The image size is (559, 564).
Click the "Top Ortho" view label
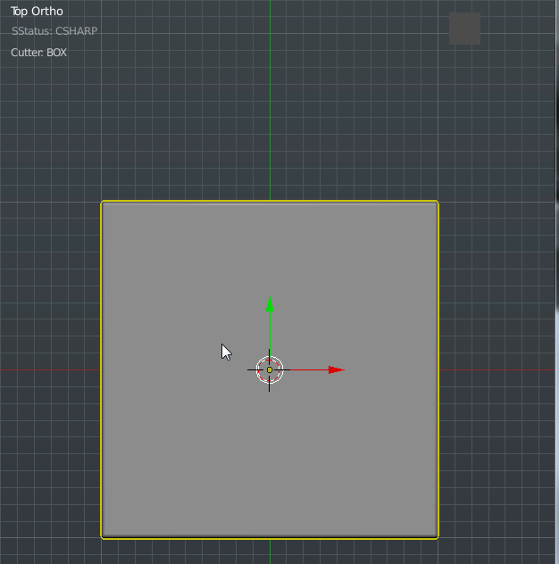(x=38, y=12)
